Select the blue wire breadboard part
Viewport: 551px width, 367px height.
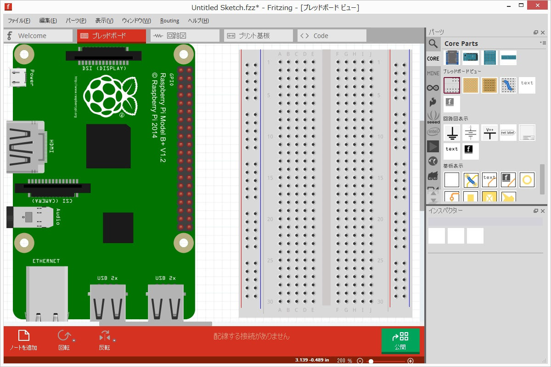pos(508,85)
